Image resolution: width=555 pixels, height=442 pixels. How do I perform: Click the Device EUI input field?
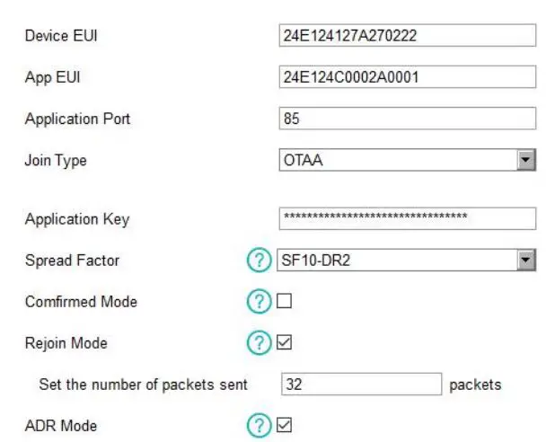click(x=408, y=35)
